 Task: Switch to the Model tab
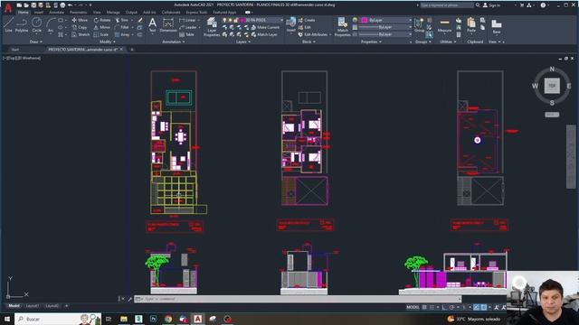point(14,306)
